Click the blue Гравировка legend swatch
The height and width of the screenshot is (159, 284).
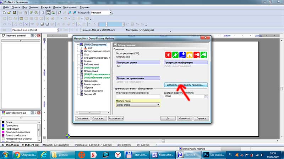(x=3, y=125)
